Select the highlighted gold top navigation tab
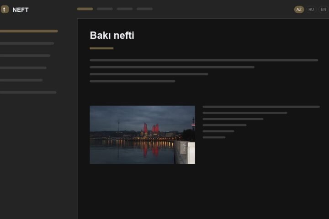 [85, 9]
